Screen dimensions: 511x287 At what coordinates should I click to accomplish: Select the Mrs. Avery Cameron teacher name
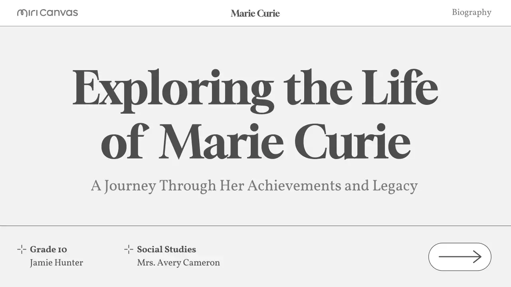coord(178,263)
